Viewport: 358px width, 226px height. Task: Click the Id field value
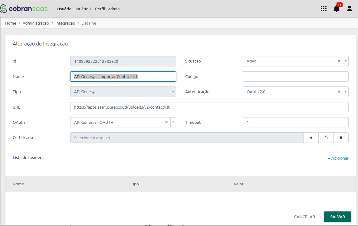(123, 61)
